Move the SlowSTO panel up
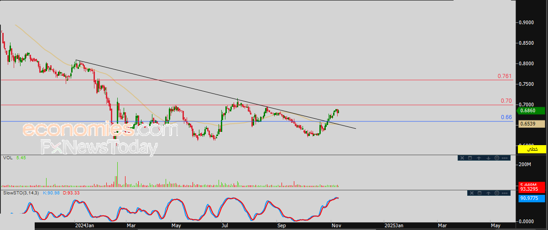 point(488,193)
